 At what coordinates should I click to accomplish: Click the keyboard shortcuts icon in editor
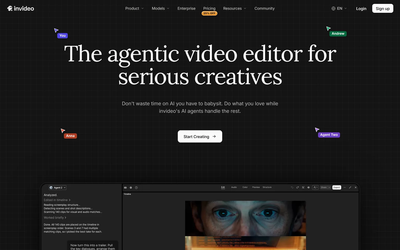[125, 187]
